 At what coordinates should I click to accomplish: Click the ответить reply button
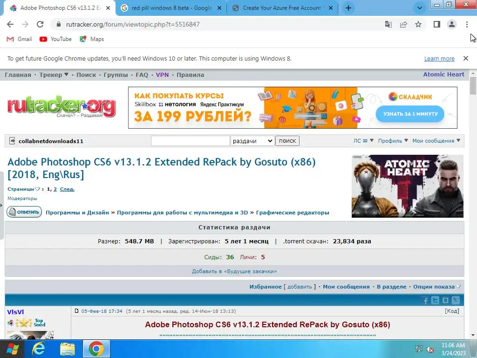click(x=24, y=212)
